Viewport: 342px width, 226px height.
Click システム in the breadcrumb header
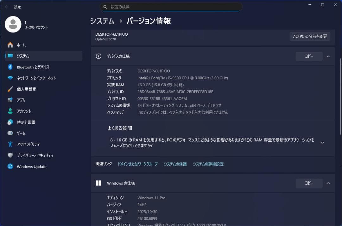pos(102,21)
